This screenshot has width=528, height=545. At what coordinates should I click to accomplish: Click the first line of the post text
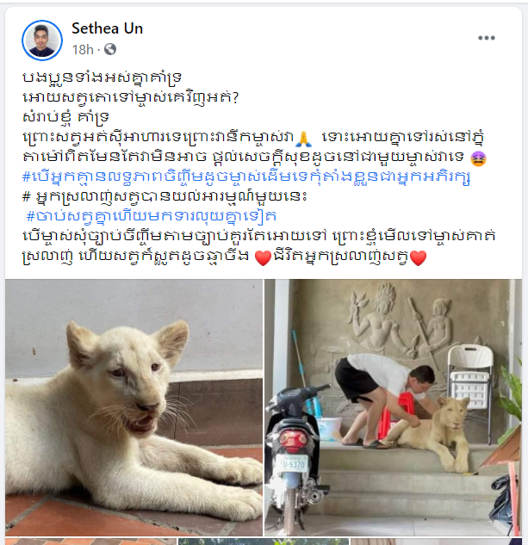[x=102, y=77]
